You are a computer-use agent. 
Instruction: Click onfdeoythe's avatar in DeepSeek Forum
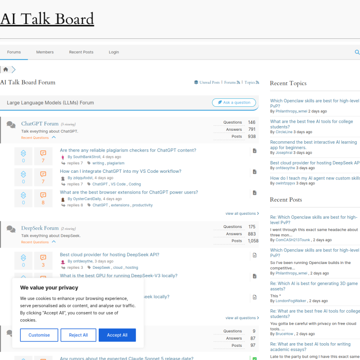[x=63, y=262]
